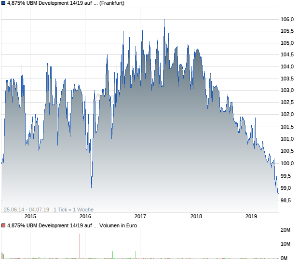Click the 99,0 price axis label
Viewport: 299px width, 263px height.
pos(285,188)
